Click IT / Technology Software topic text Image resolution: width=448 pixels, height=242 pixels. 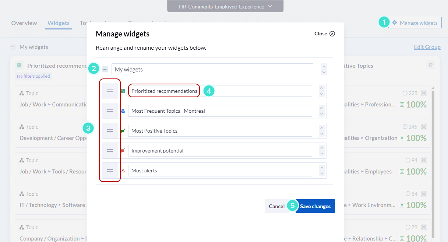(52, 205)
